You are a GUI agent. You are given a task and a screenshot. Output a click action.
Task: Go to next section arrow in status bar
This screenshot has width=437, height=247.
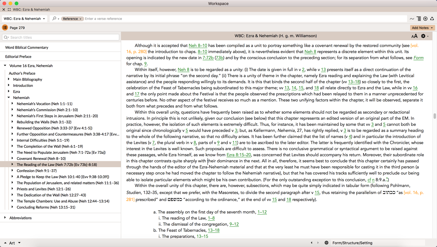coord(318,243)
